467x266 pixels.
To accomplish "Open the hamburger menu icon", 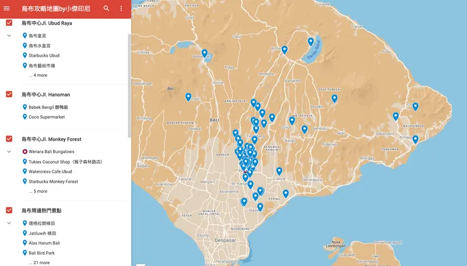I will point(6,8).
